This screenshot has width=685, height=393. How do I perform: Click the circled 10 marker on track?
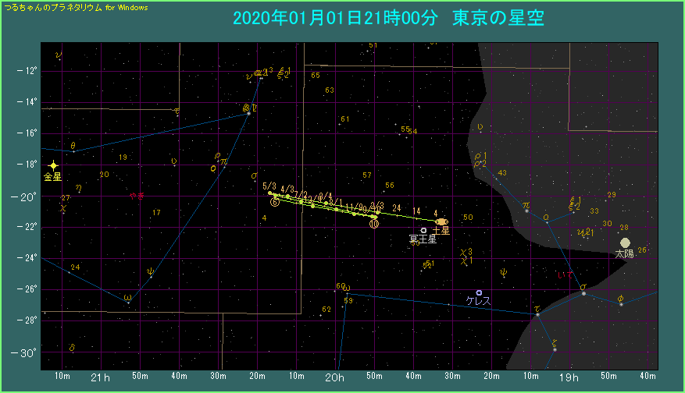tap(374, 225)
